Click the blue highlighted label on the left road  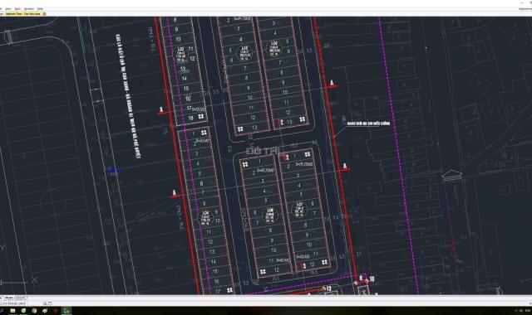pos(115,172)
